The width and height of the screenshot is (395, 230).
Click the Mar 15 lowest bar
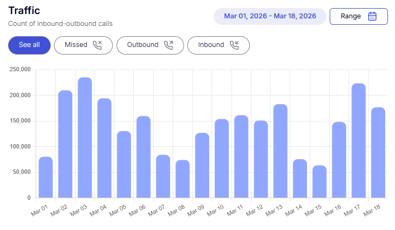point(319,181)
